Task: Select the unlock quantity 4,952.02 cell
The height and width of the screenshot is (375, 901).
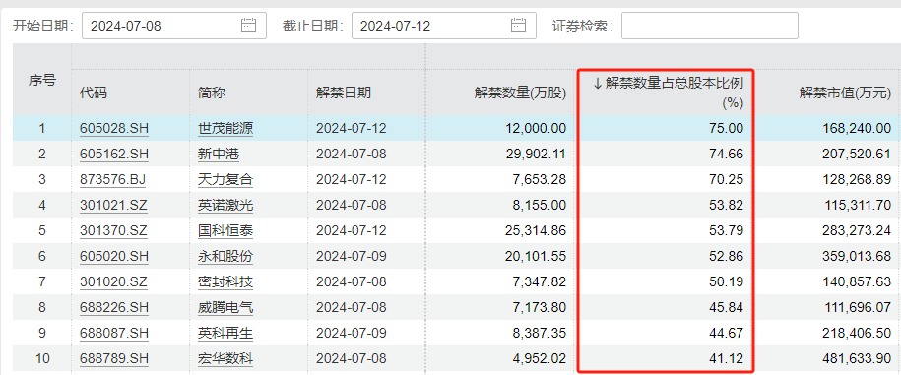Action: coord(500,359)
